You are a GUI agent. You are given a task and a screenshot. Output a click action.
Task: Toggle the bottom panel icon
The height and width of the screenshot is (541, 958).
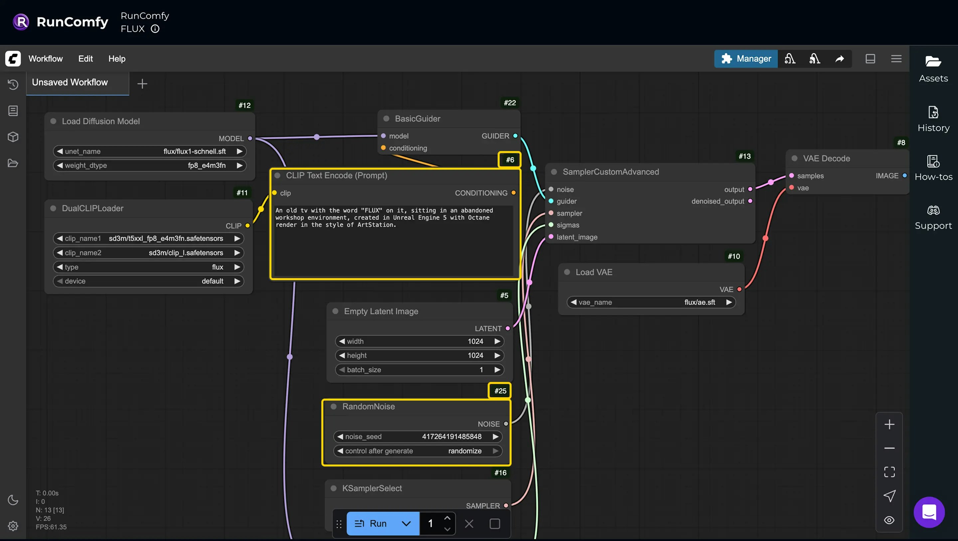pyautogui.click(x=870, y=59)
